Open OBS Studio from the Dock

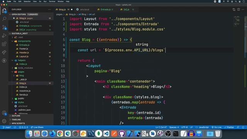168,134
